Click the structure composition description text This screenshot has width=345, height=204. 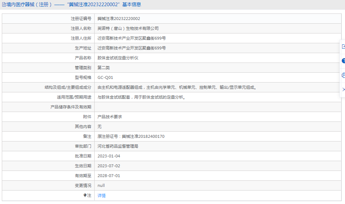click(x=177, y=87)
